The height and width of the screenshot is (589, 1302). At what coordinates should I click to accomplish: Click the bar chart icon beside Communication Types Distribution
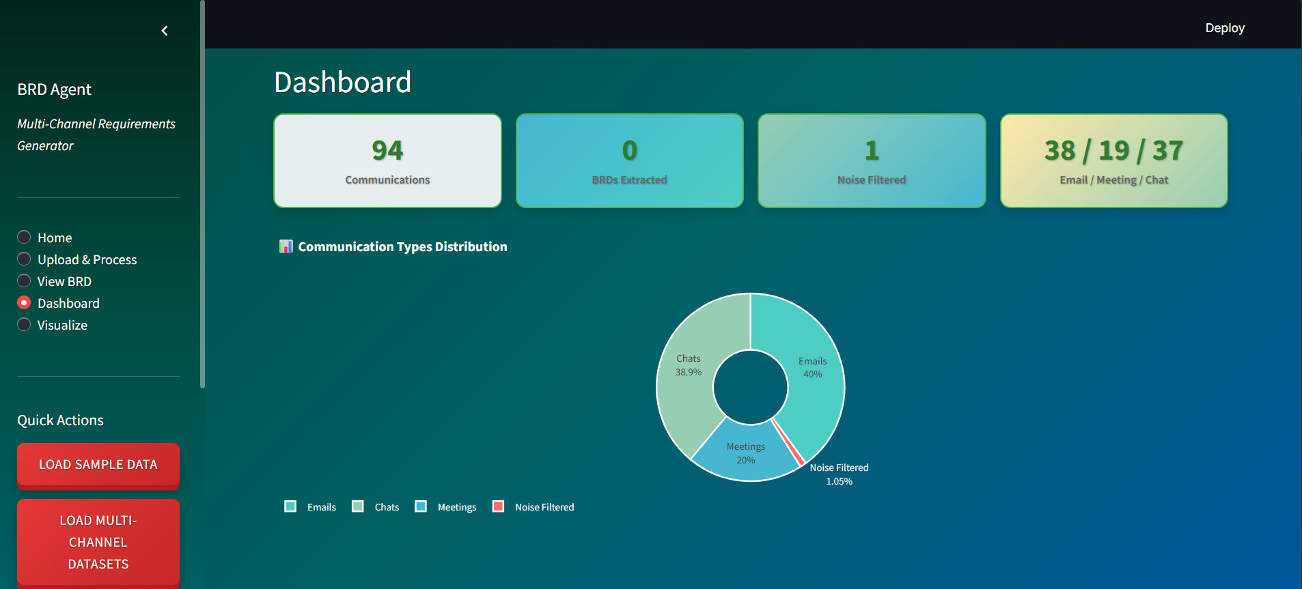(286, 246)
